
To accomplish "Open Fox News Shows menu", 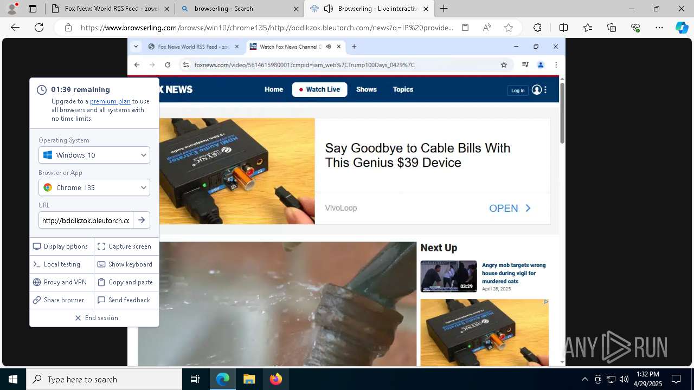I will tap(367, 89).
